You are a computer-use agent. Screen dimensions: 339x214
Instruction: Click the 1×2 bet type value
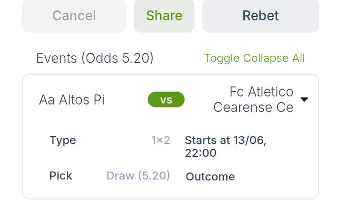pyautogui.click(x=161, y=140)
